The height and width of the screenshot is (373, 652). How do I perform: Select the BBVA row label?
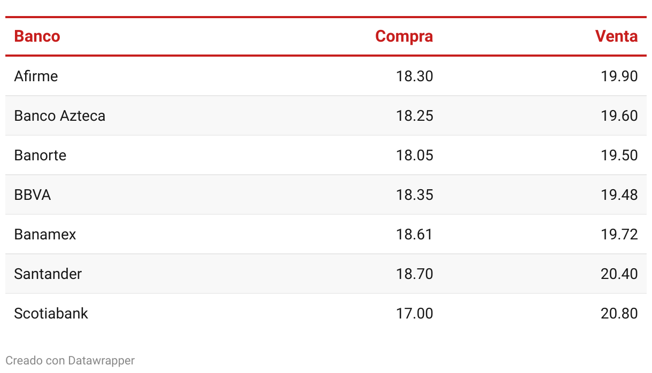coord(33,195)
